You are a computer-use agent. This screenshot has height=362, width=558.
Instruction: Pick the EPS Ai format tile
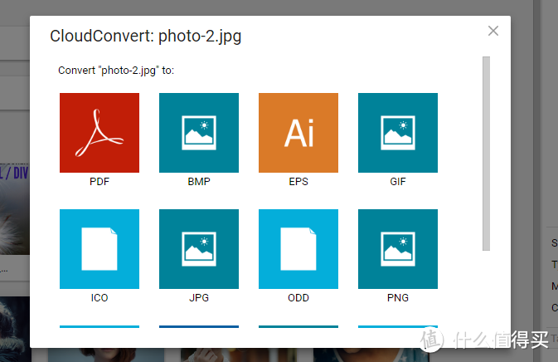tap(298, 133)
